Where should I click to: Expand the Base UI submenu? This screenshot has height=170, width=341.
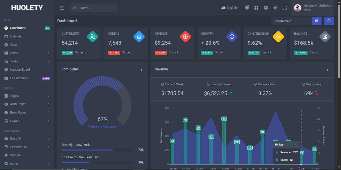pos(27,139)
